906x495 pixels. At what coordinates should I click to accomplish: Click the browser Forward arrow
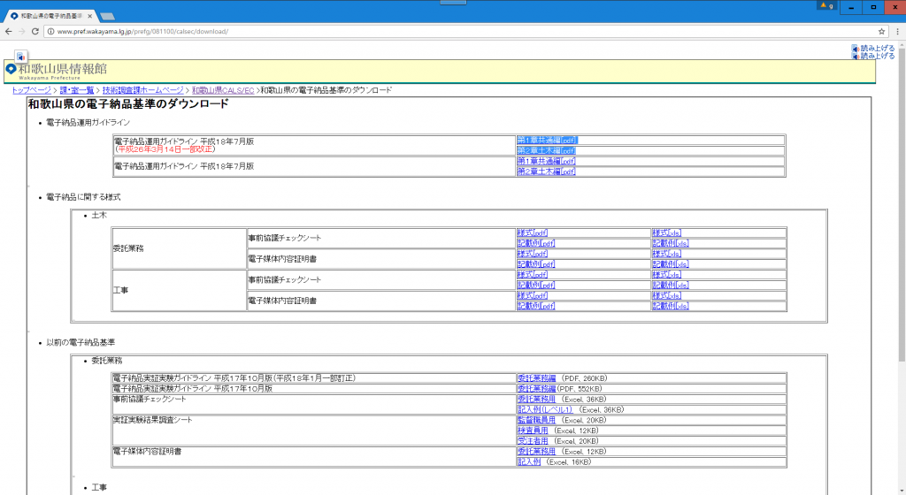pyautogui.click(x=21, y=31)
